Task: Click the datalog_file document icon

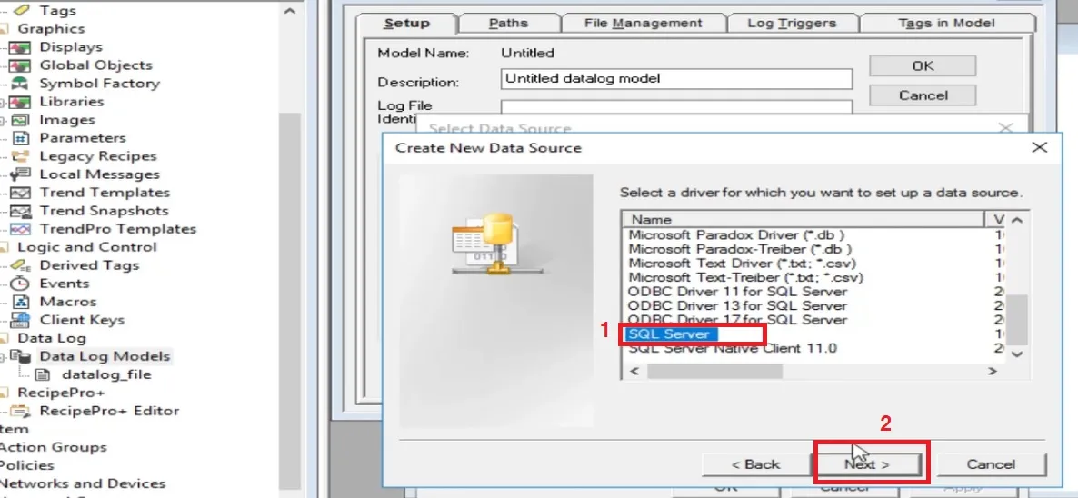Action: click(43, 375)
